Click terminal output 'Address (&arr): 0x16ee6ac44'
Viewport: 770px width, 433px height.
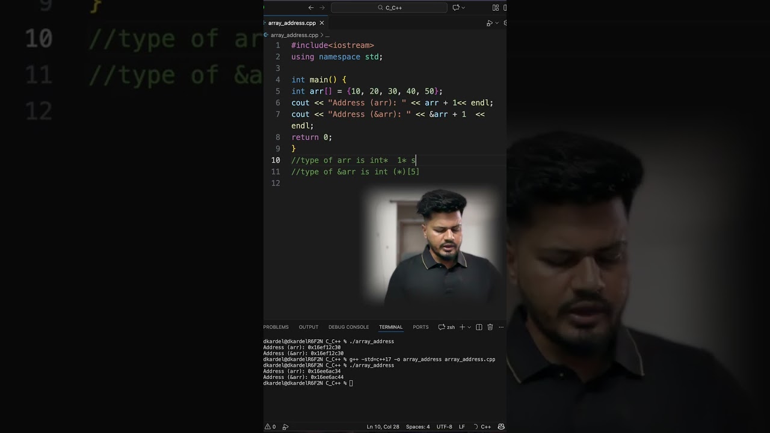point(303,377)
